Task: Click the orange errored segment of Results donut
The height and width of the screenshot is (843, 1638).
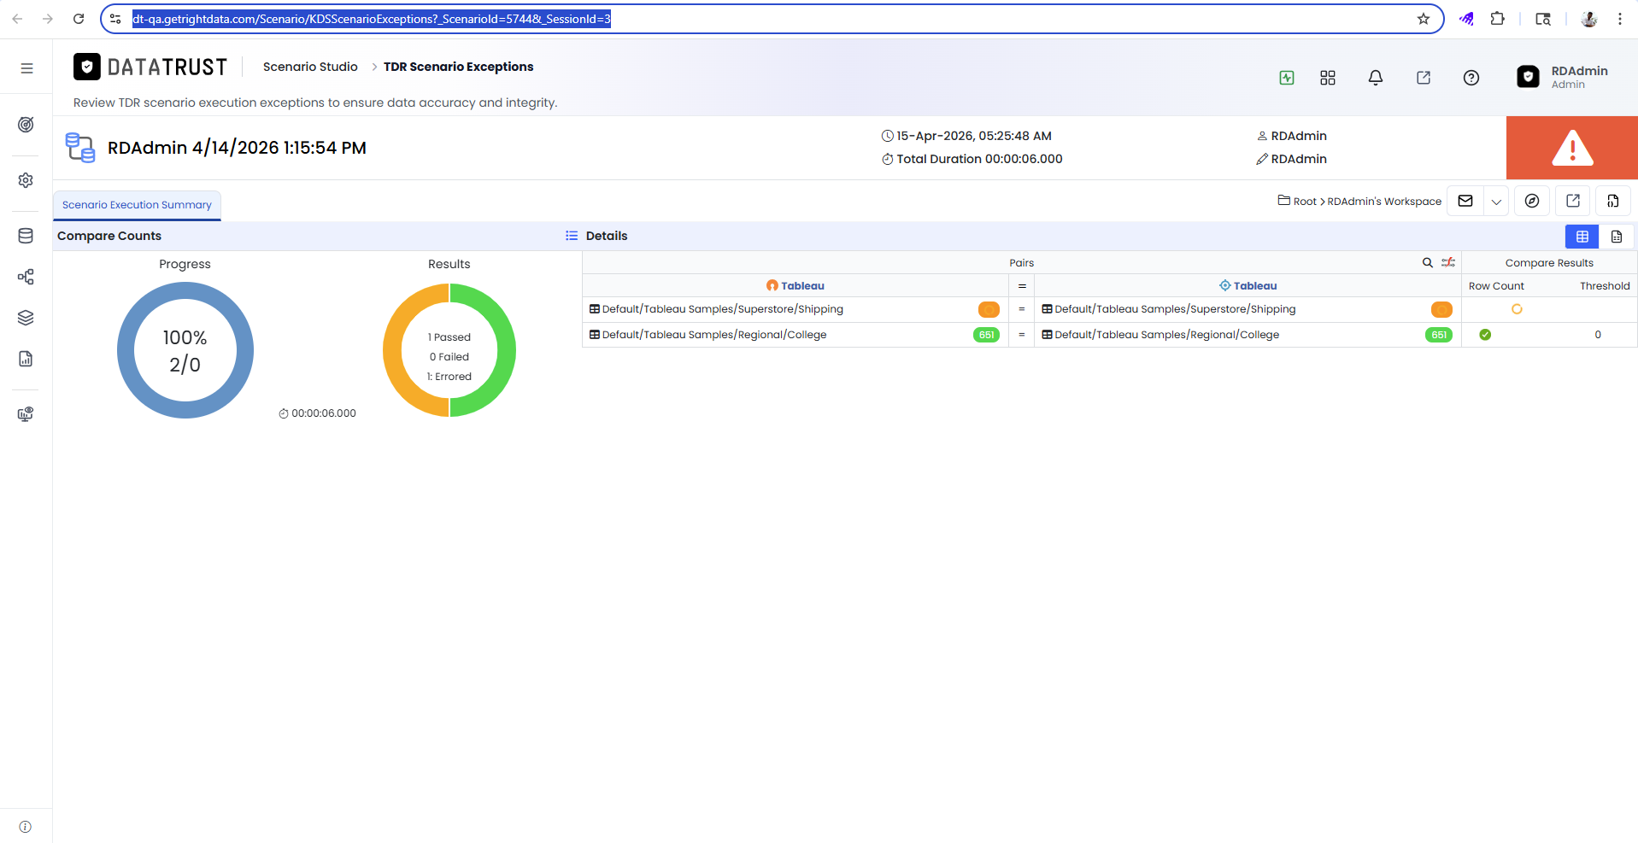Action: pyautogui.click(x=392, y=350)
